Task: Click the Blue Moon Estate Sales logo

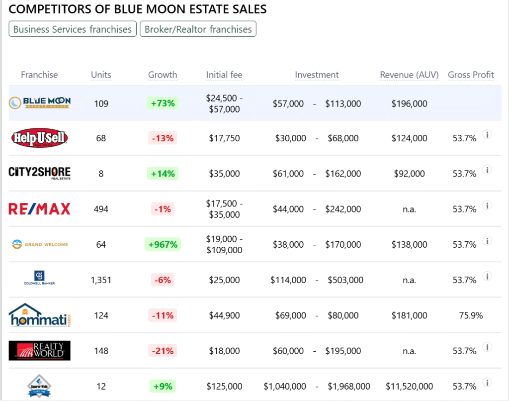Action: click(39, 102)
